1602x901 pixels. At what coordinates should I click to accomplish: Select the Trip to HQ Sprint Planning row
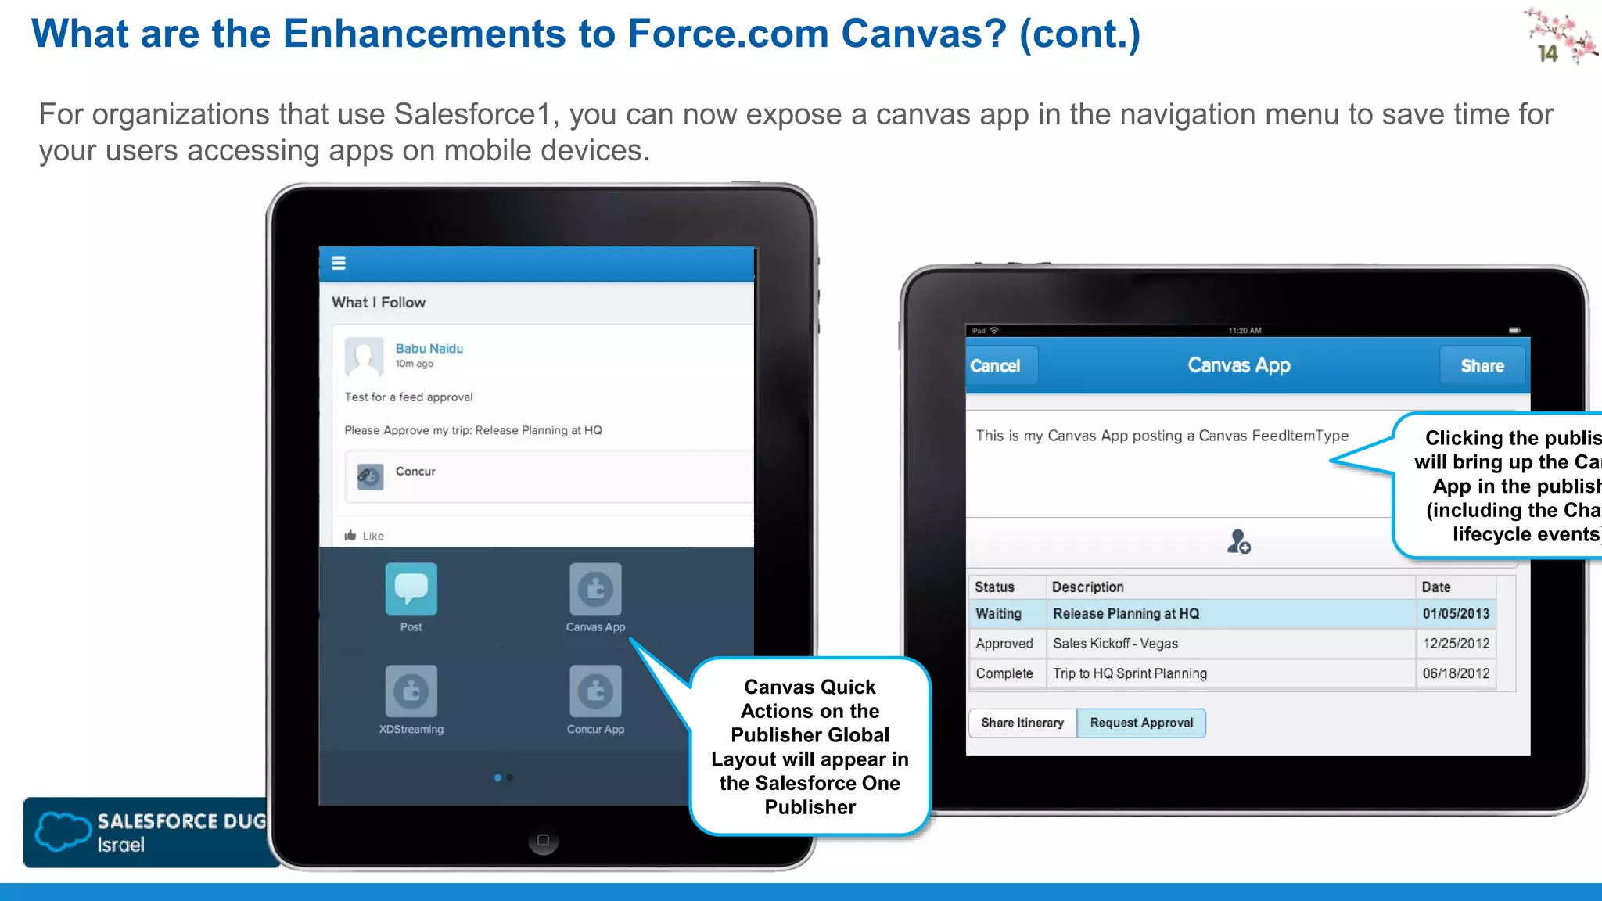pos(1232,673)
